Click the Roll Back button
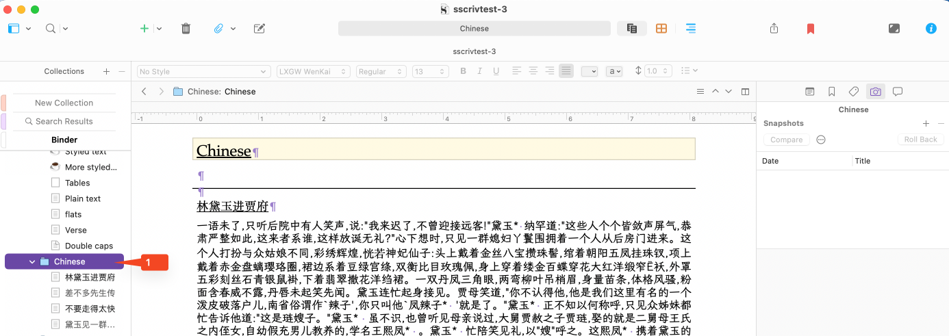The width and height of the screenshot is (949, 336). [x=920, y=140]
